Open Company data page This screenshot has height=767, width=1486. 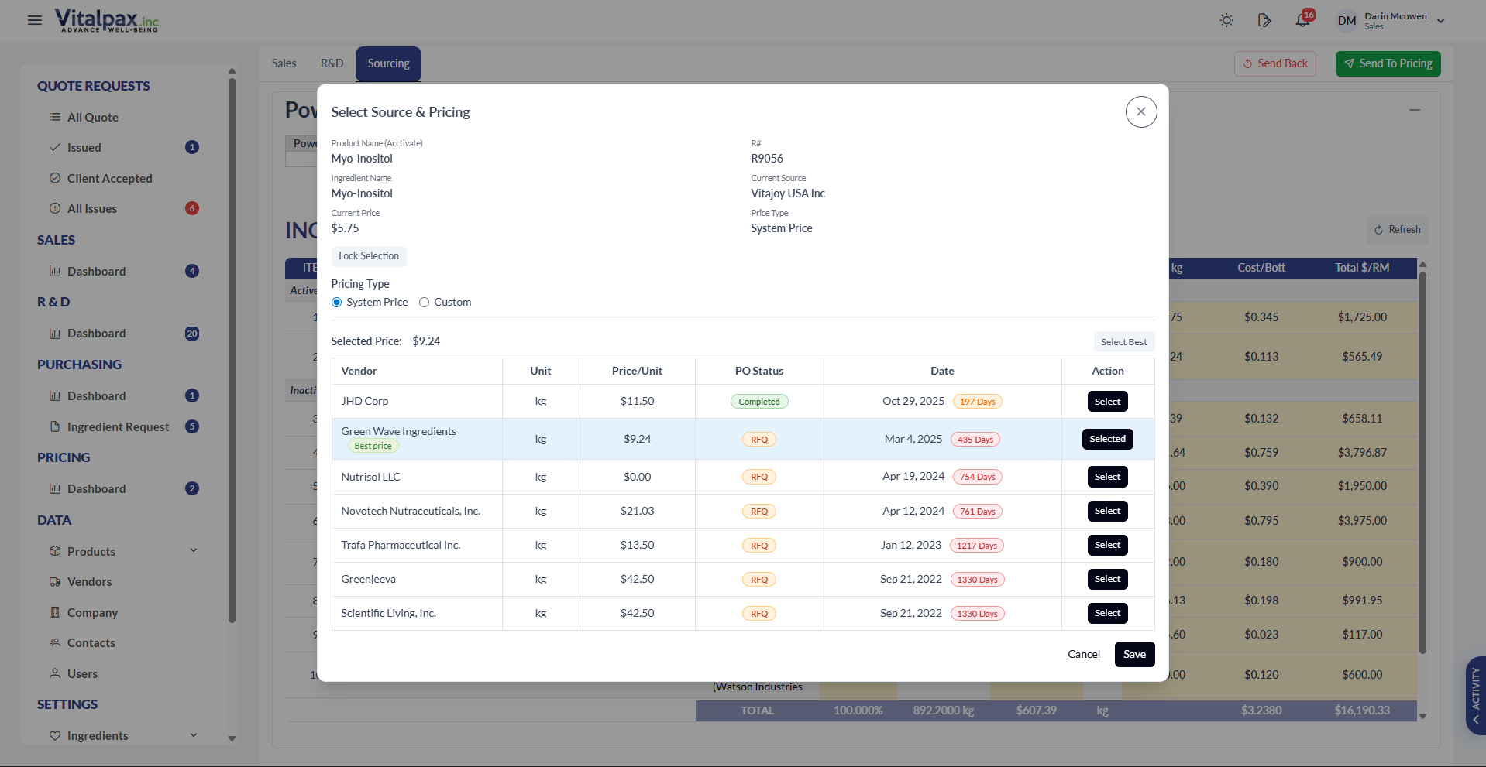92,612
